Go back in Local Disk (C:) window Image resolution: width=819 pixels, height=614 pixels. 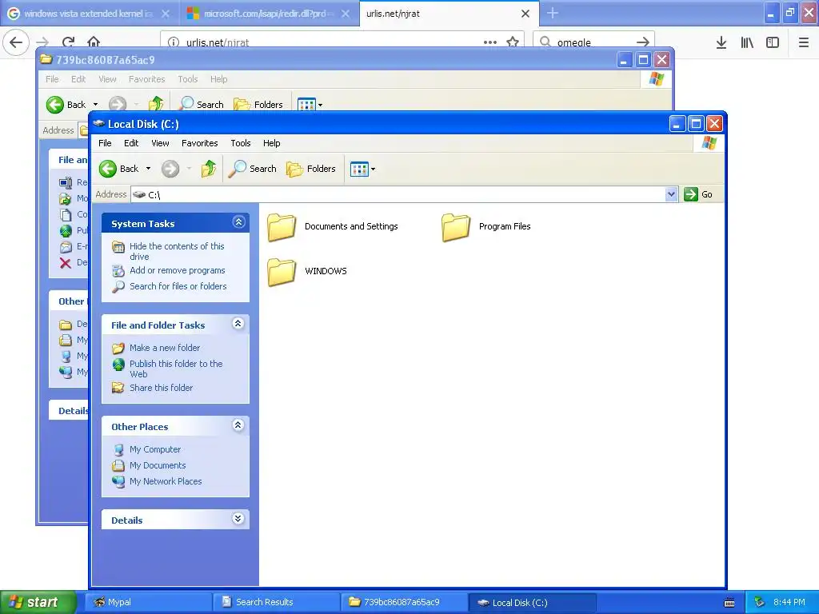point(119,169)
